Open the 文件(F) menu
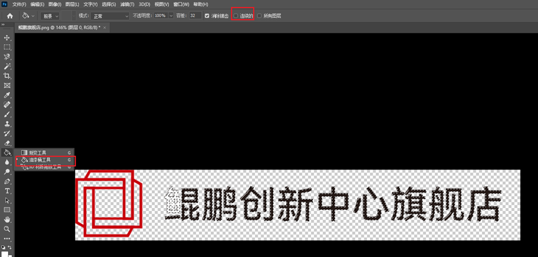Screen dimensions: 538x257 point(19,4)
